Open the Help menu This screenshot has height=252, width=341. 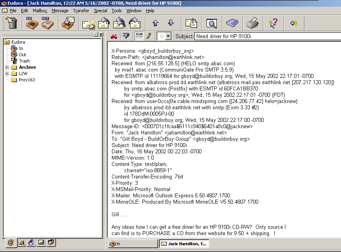click(x=150, y=11)
